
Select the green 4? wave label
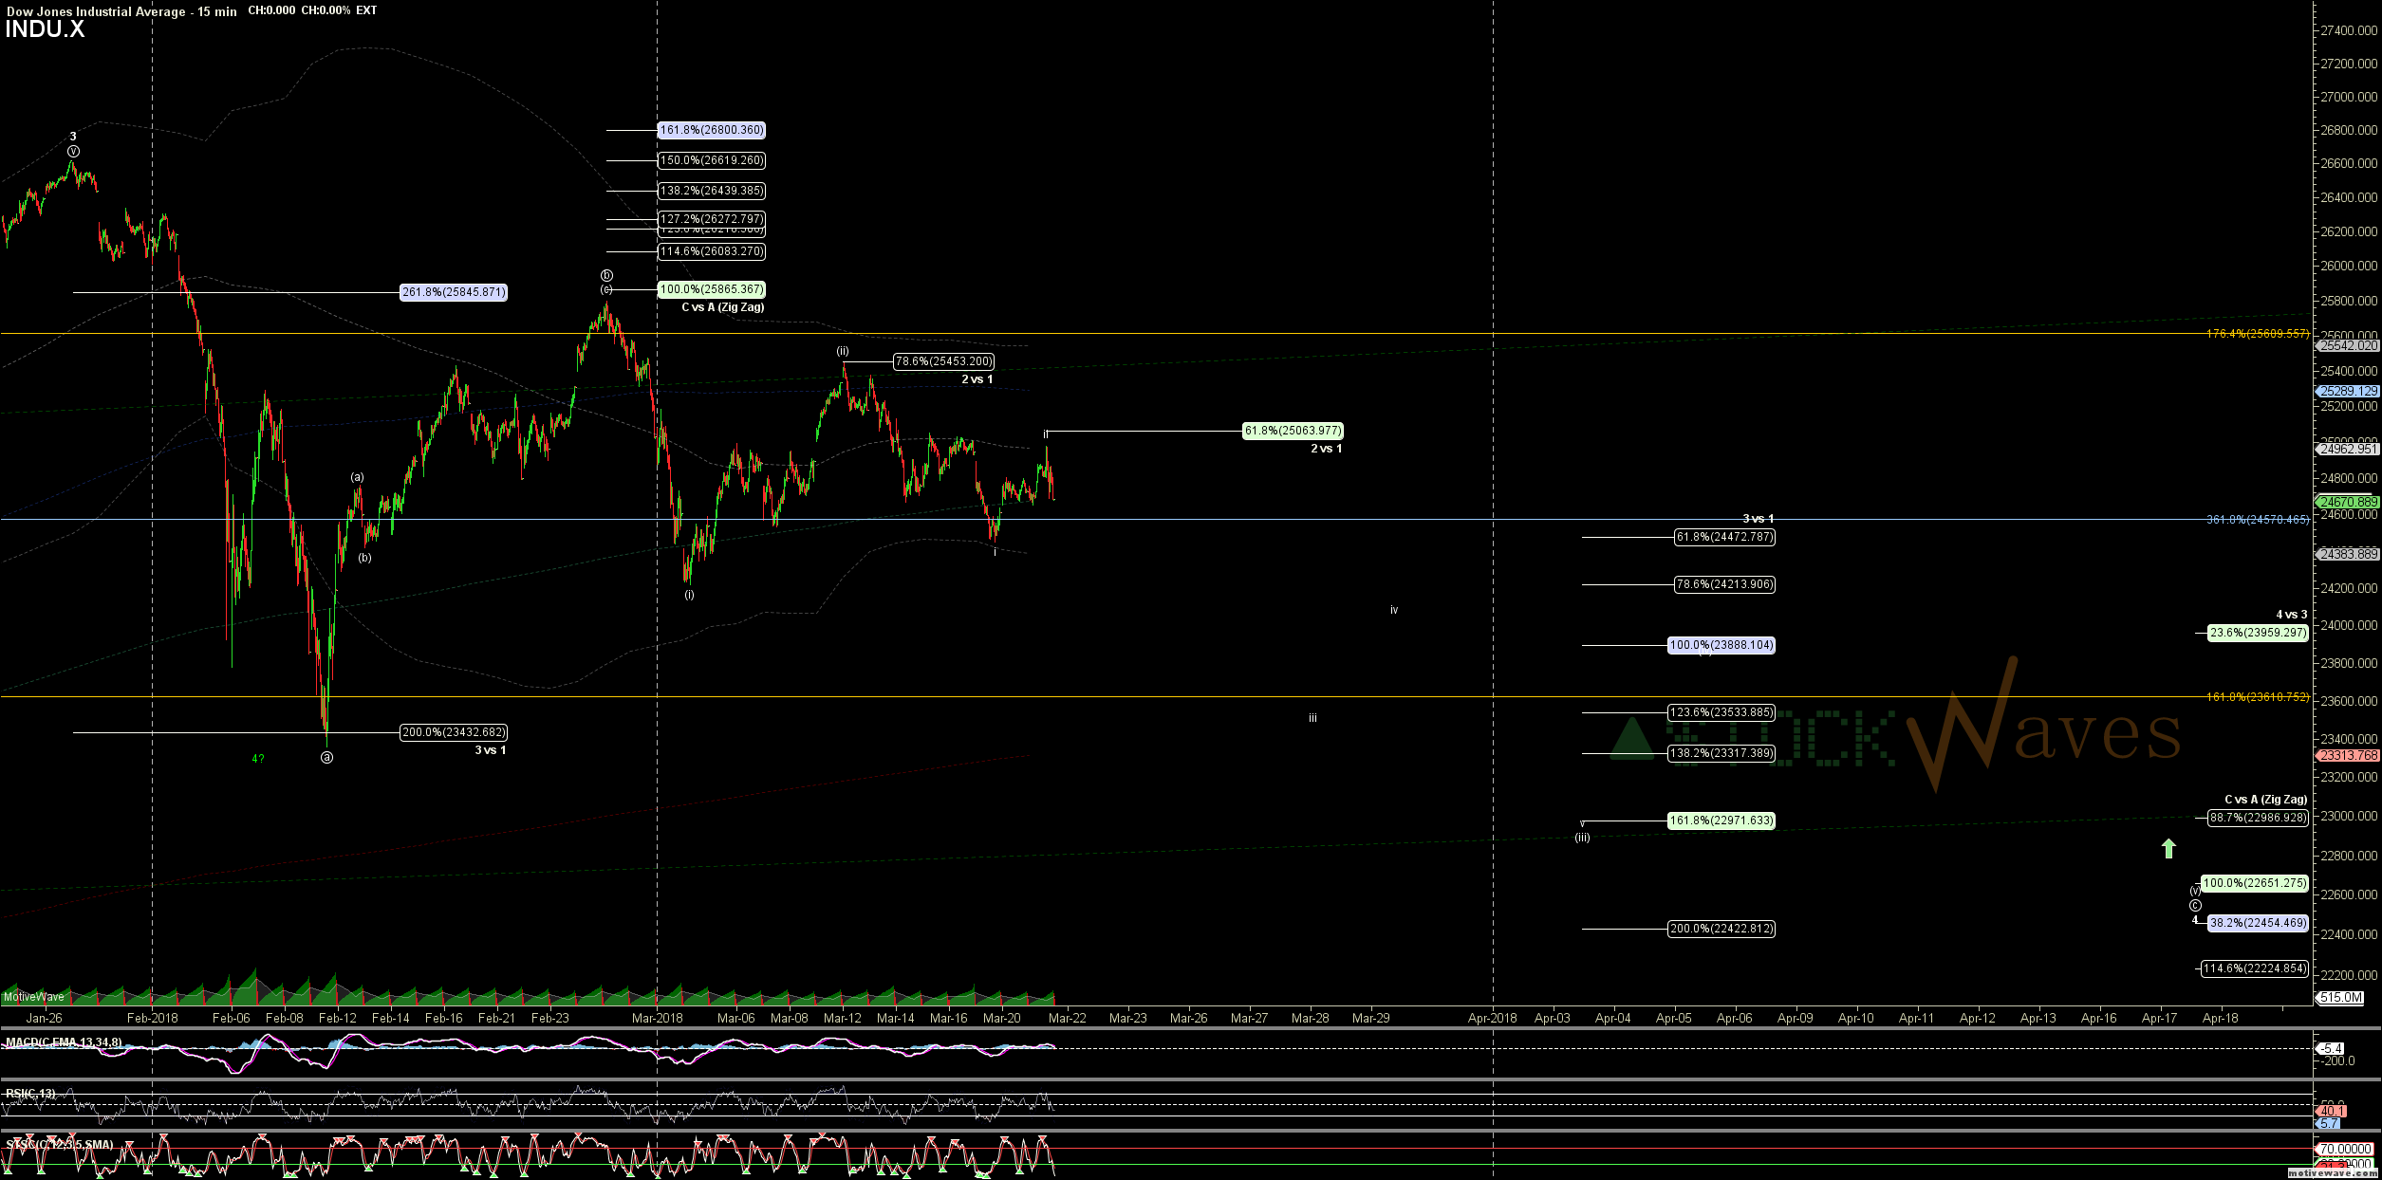click(258, 759)
